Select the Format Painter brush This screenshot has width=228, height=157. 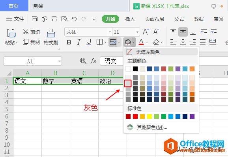[51, 37]
